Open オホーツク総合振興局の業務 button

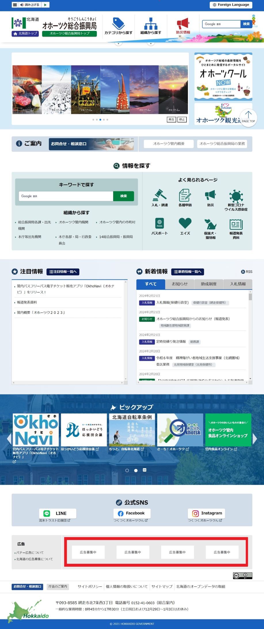[222, 144]
